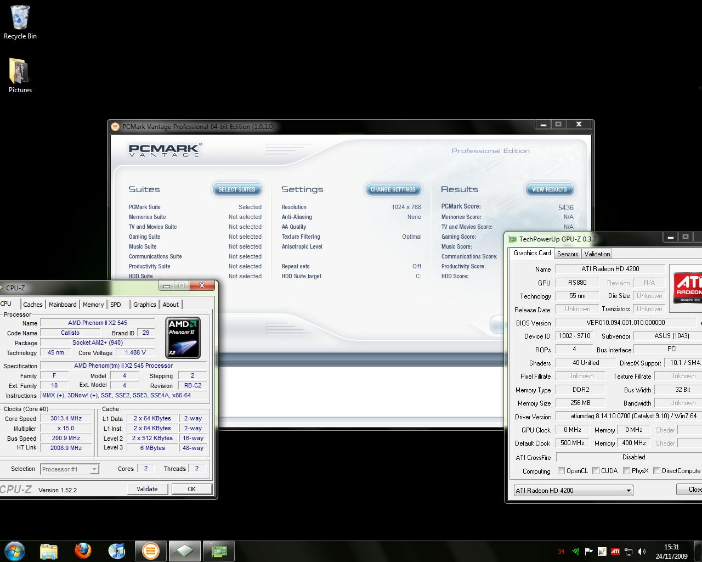Click the VIEW RESULTS button in PCMark
The image size is (702, 562).
tap(550, 189)
